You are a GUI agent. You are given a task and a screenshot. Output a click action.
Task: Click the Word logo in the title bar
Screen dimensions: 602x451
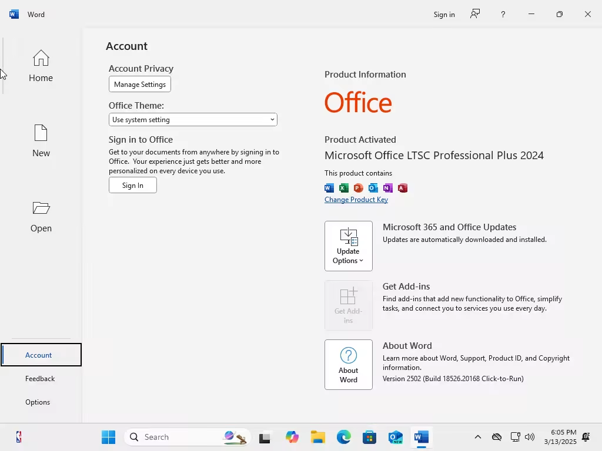coord(14,14)
